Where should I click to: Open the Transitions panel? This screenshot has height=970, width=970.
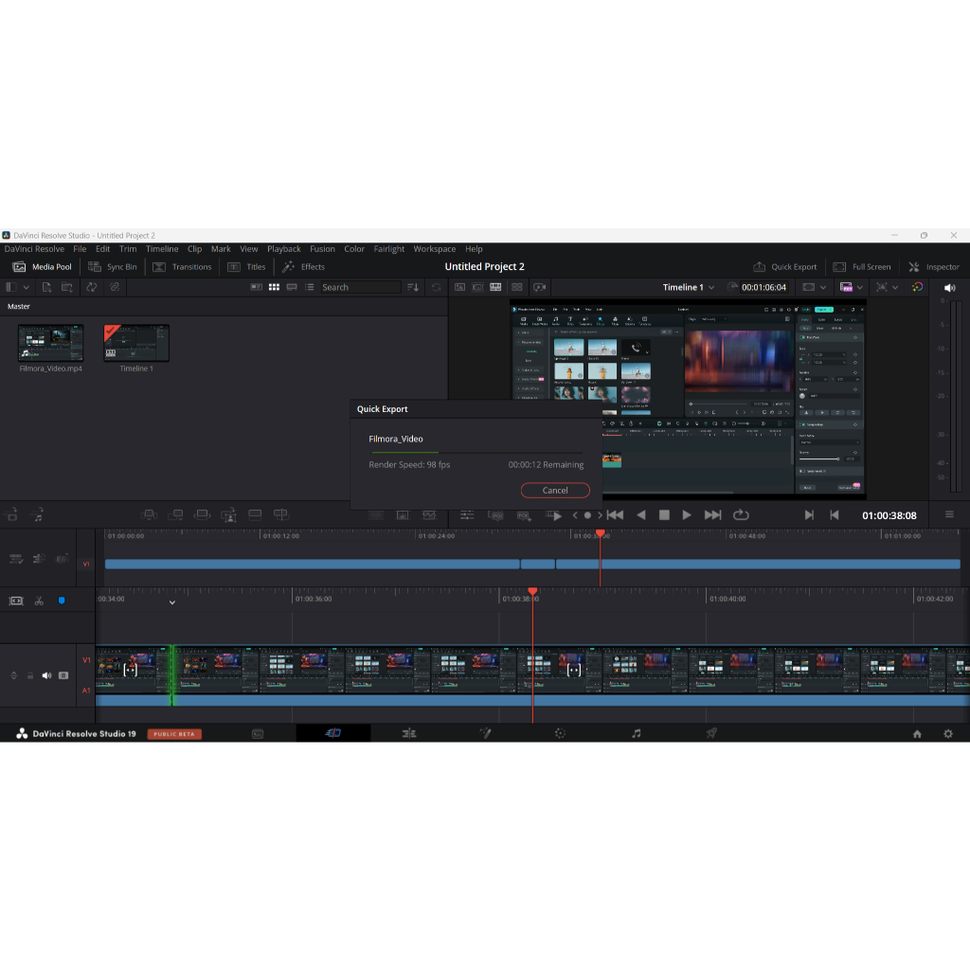click(182, 266)
